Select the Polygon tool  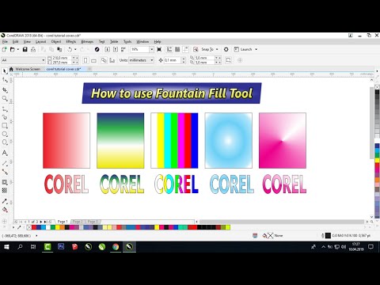[x=5, y=142]
